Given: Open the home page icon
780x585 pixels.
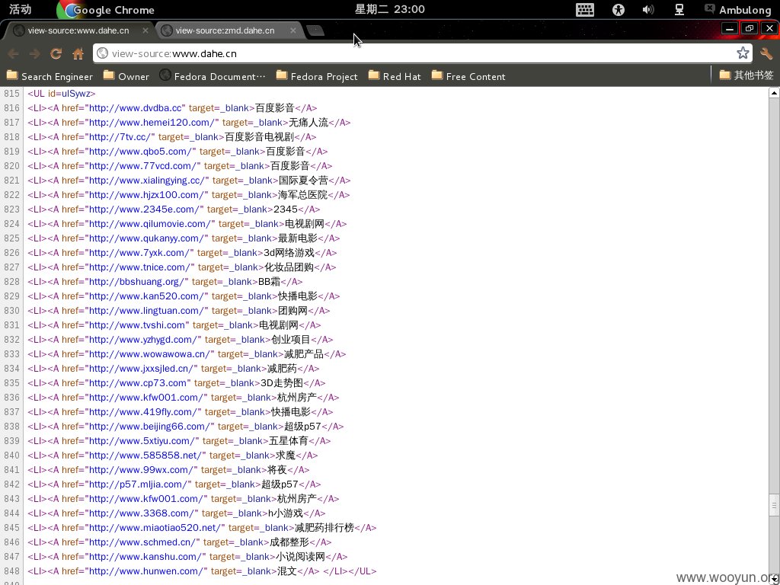Looking at the screenshot, I should (x=78, y=53).
